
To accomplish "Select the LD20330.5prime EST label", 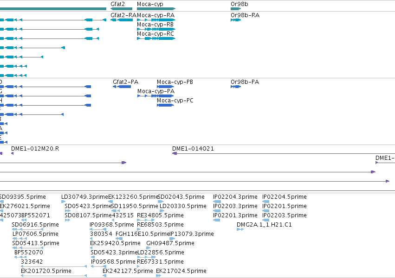I will (x=183, y=206).
